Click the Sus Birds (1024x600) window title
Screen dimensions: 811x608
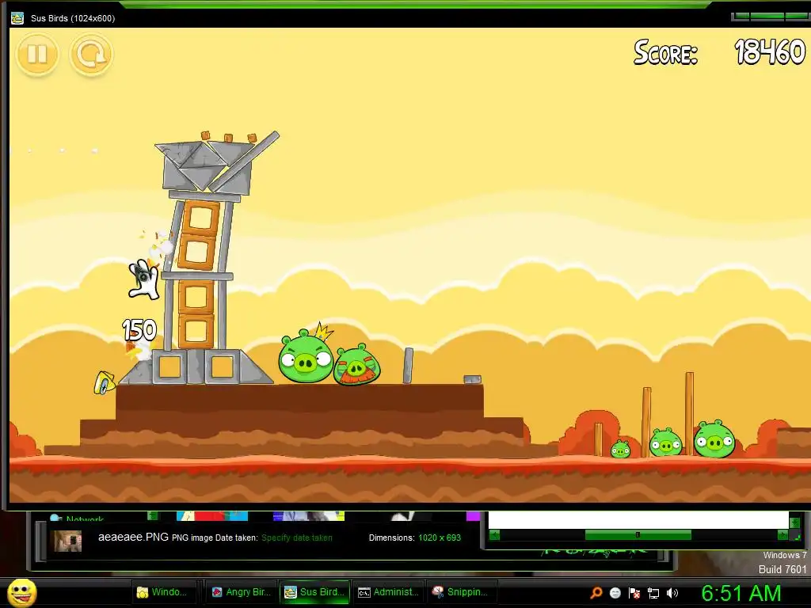tap(73, 18)
